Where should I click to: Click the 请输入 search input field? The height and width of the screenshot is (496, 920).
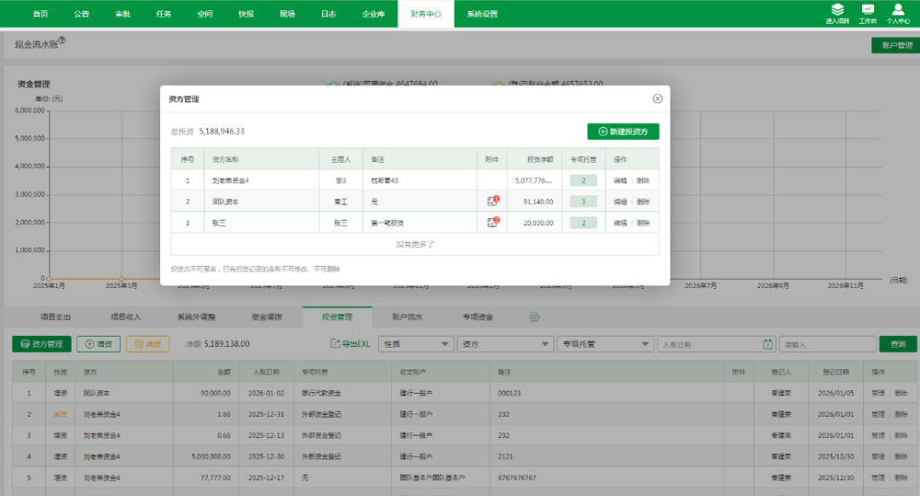click(x=827, y=344)
